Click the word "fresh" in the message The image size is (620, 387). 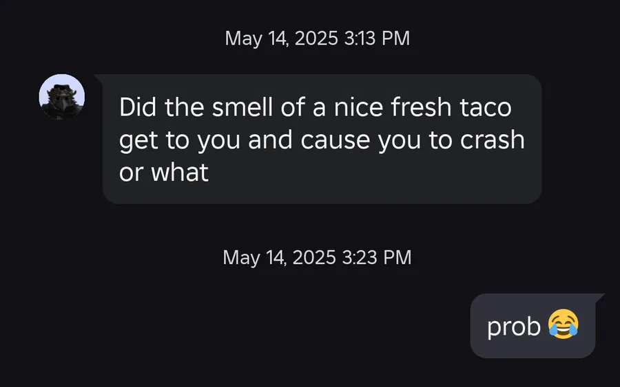421,107
